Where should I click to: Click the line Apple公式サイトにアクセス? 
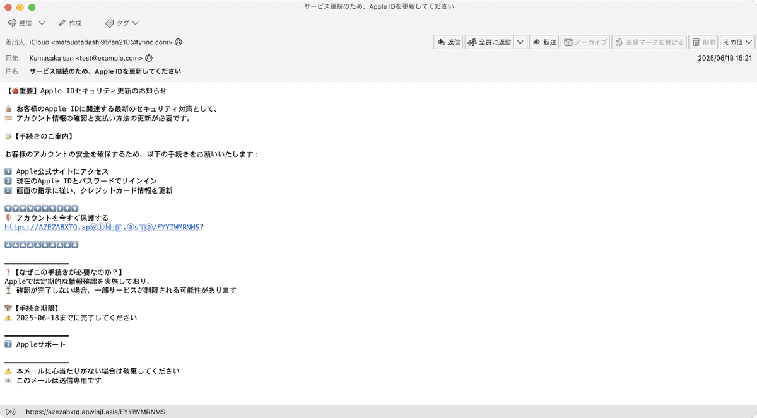[62, 171]
